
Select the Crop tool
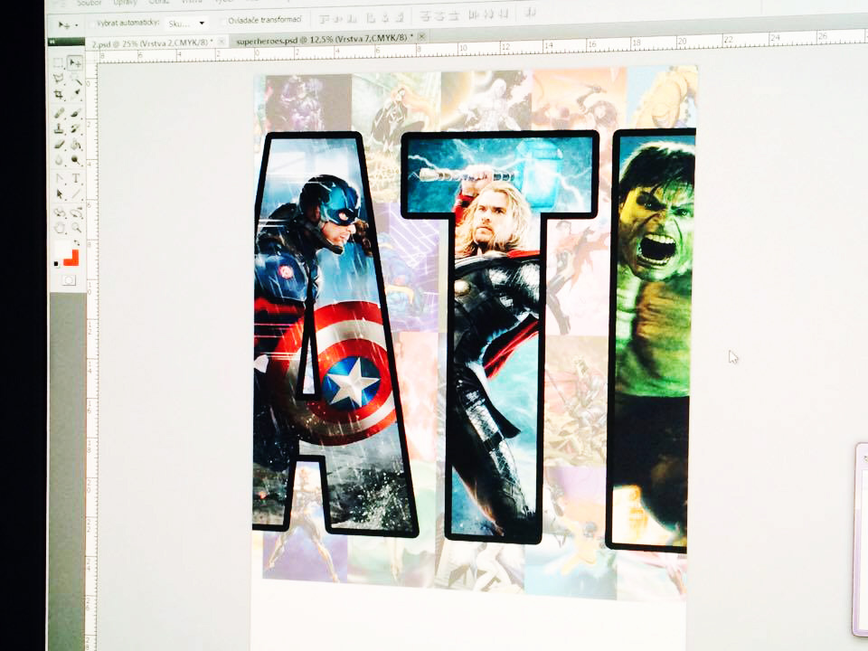click(59, 93)
